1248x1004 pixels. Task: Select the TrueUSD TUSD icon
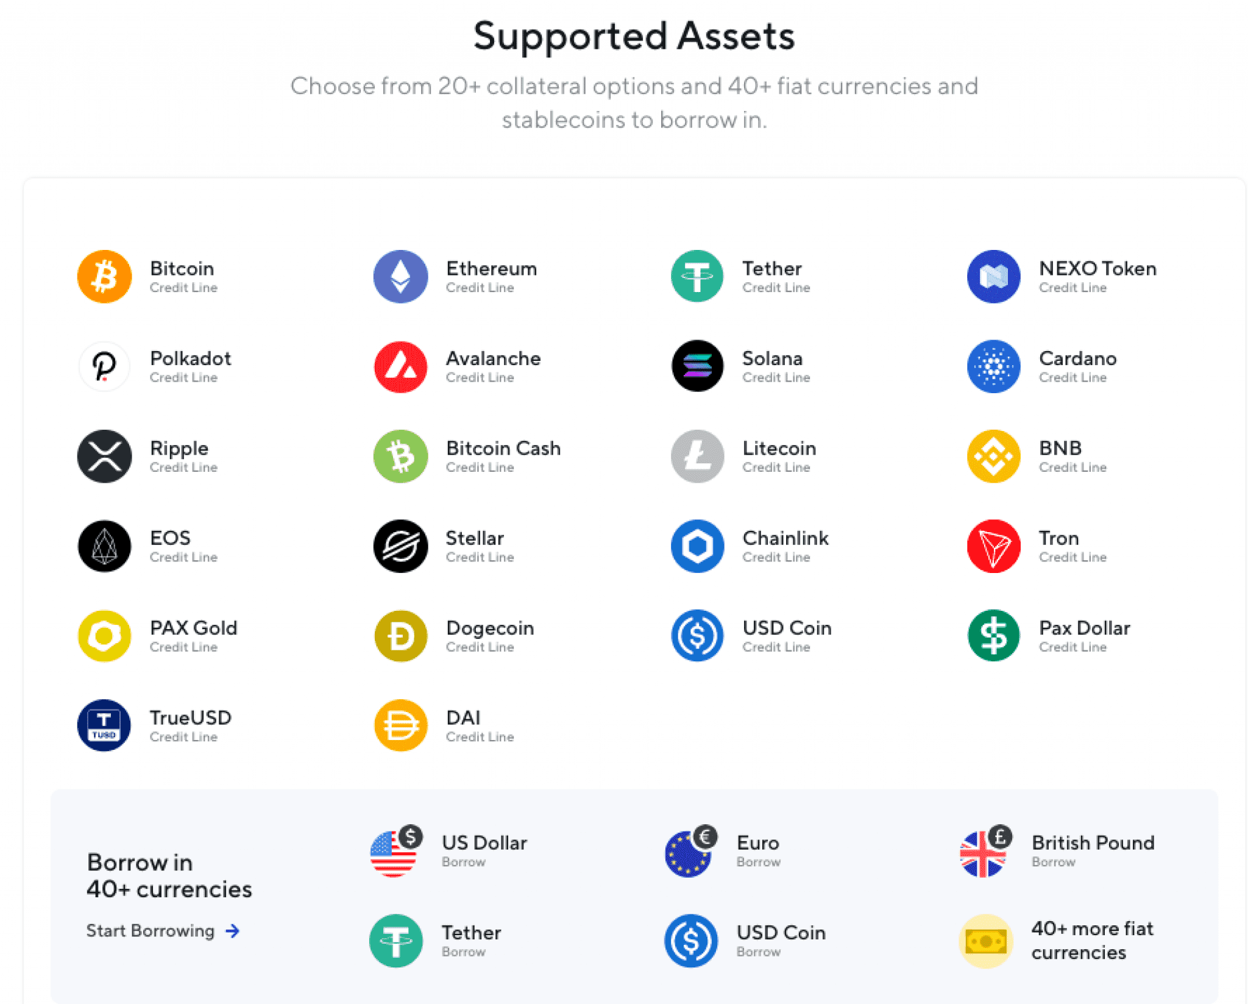(104, 725)
